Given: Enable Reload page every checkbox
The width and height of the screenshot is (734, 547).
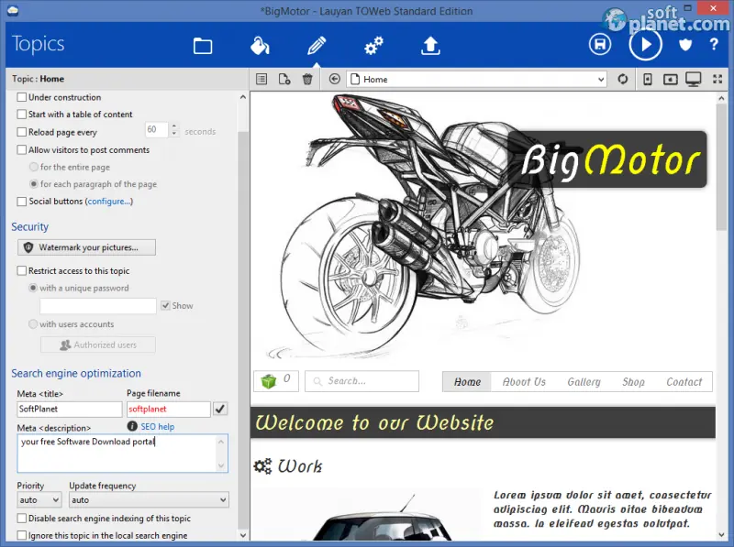Looking at the screenshot, I should click(x=21, y=132).
